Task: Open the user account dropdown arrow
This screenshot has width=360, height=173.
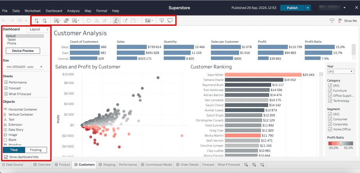Action: [344, 8]
